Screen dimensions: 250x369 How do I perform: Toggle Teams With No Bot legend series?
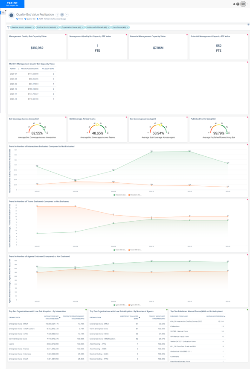click(x=135, y=250)
